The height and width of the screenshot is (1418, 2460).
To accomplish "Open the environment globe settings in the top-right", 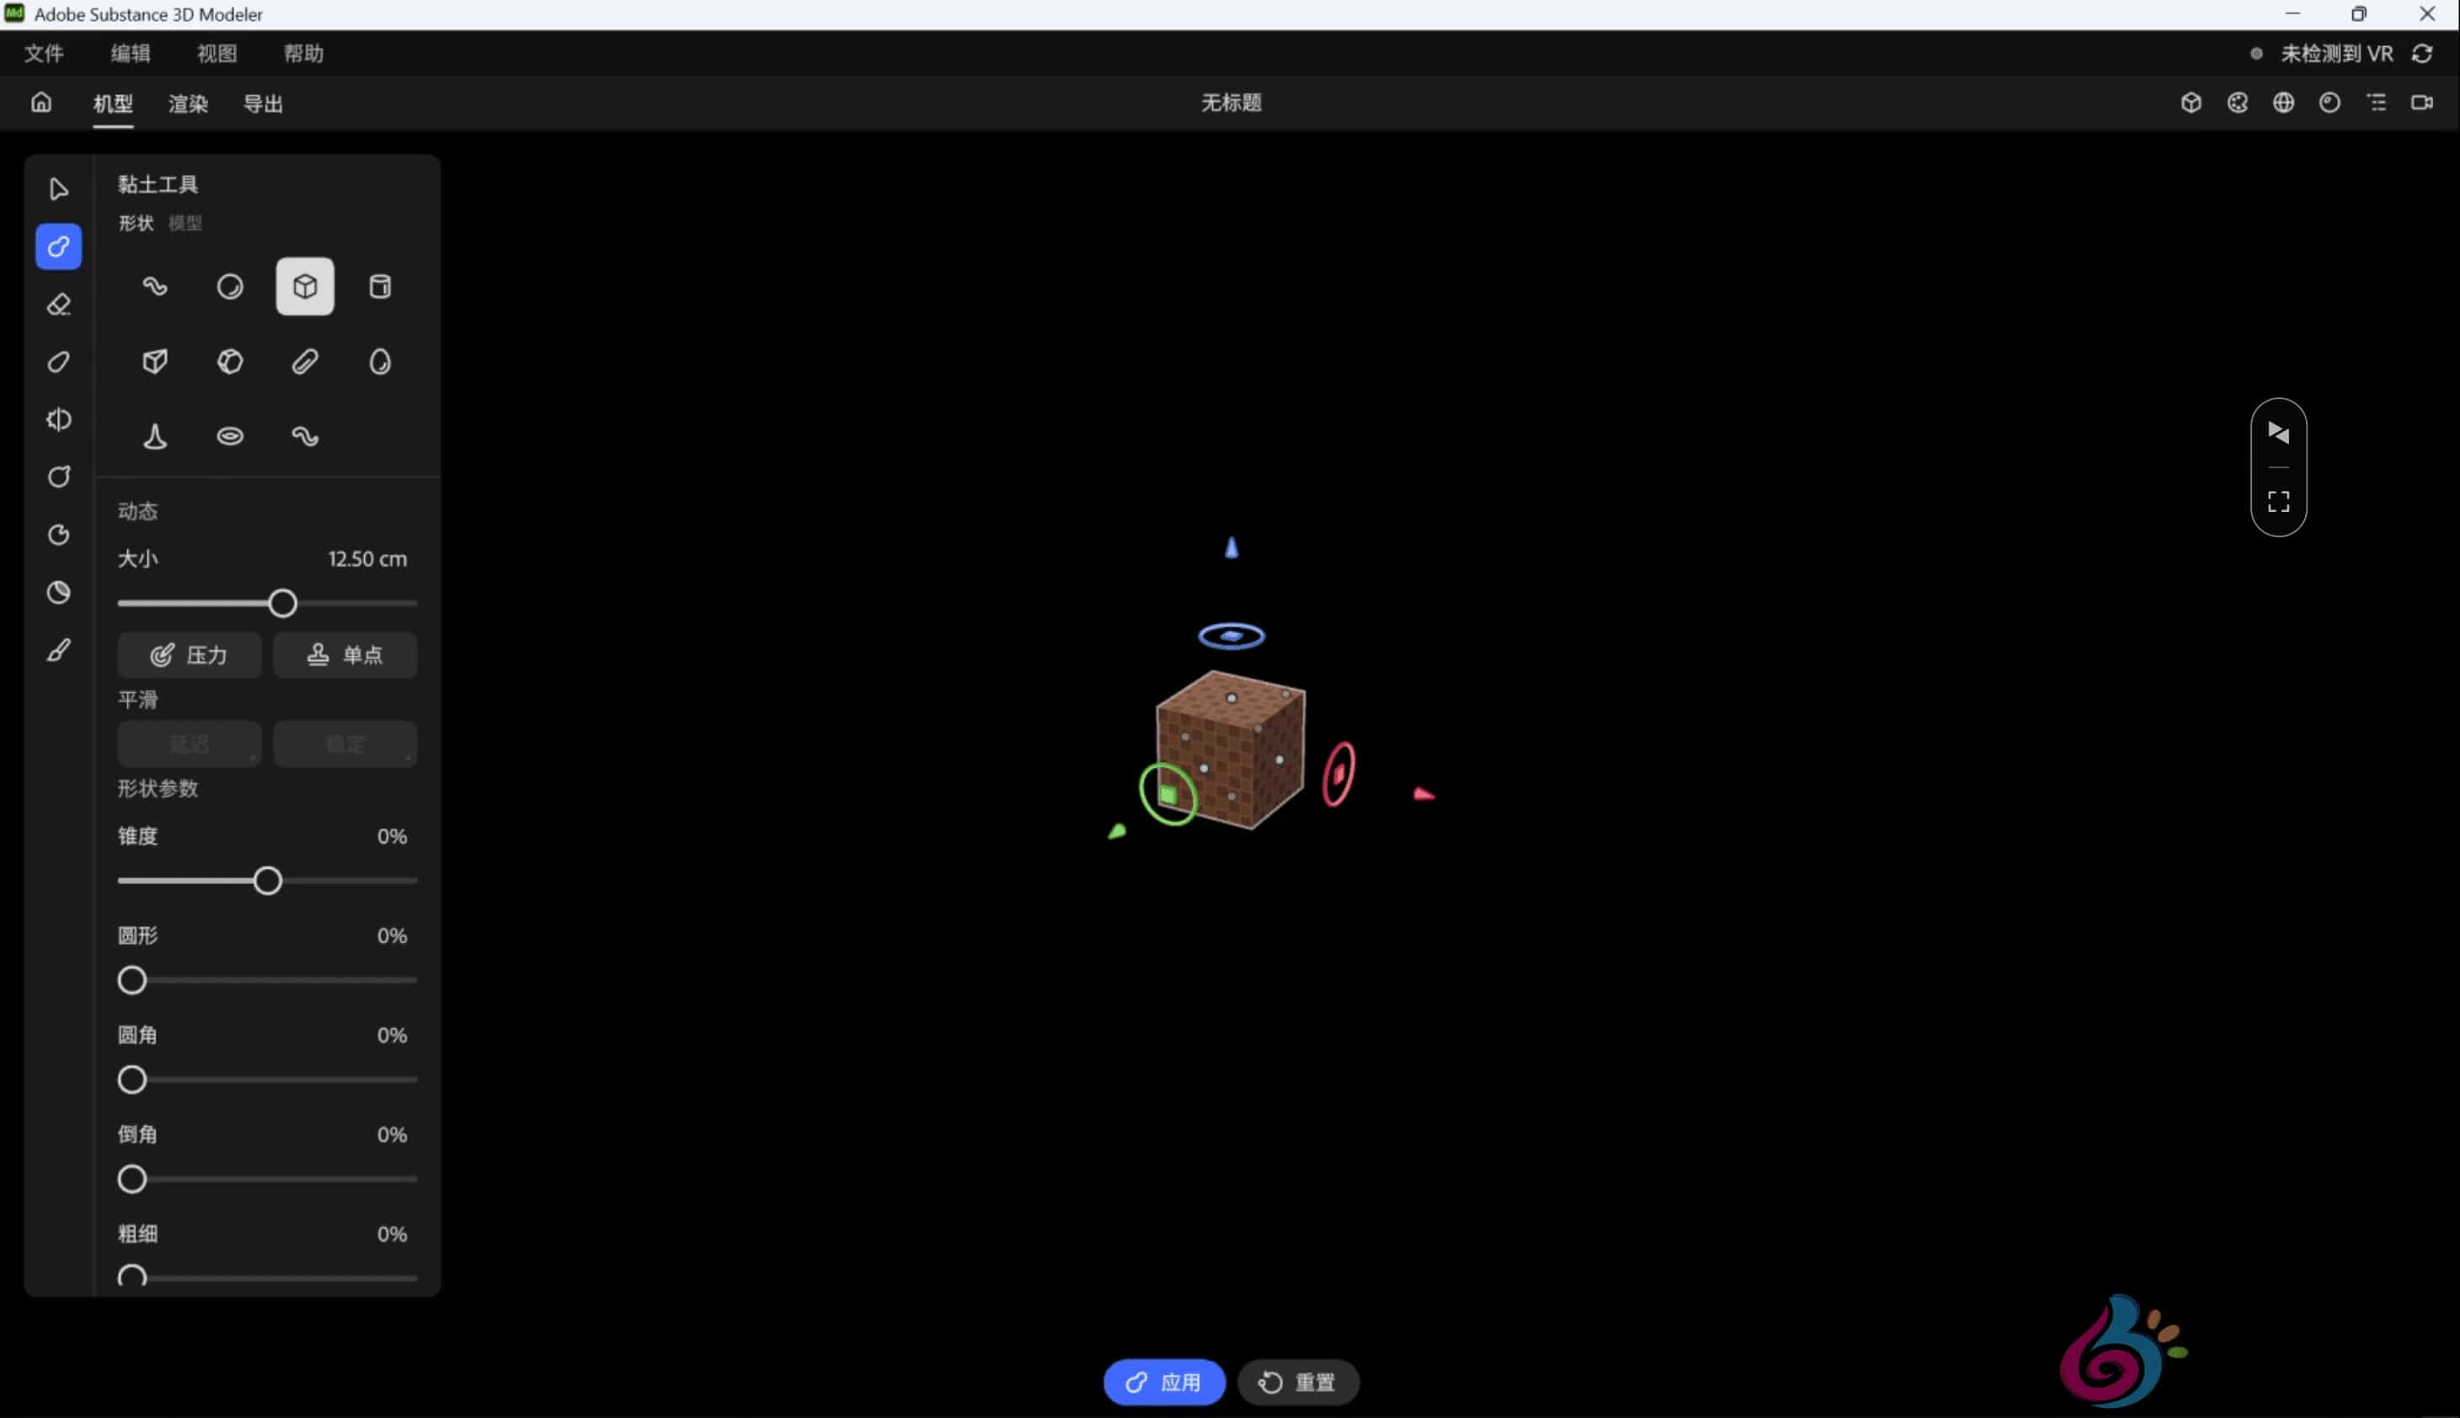I will [2285, 102].
